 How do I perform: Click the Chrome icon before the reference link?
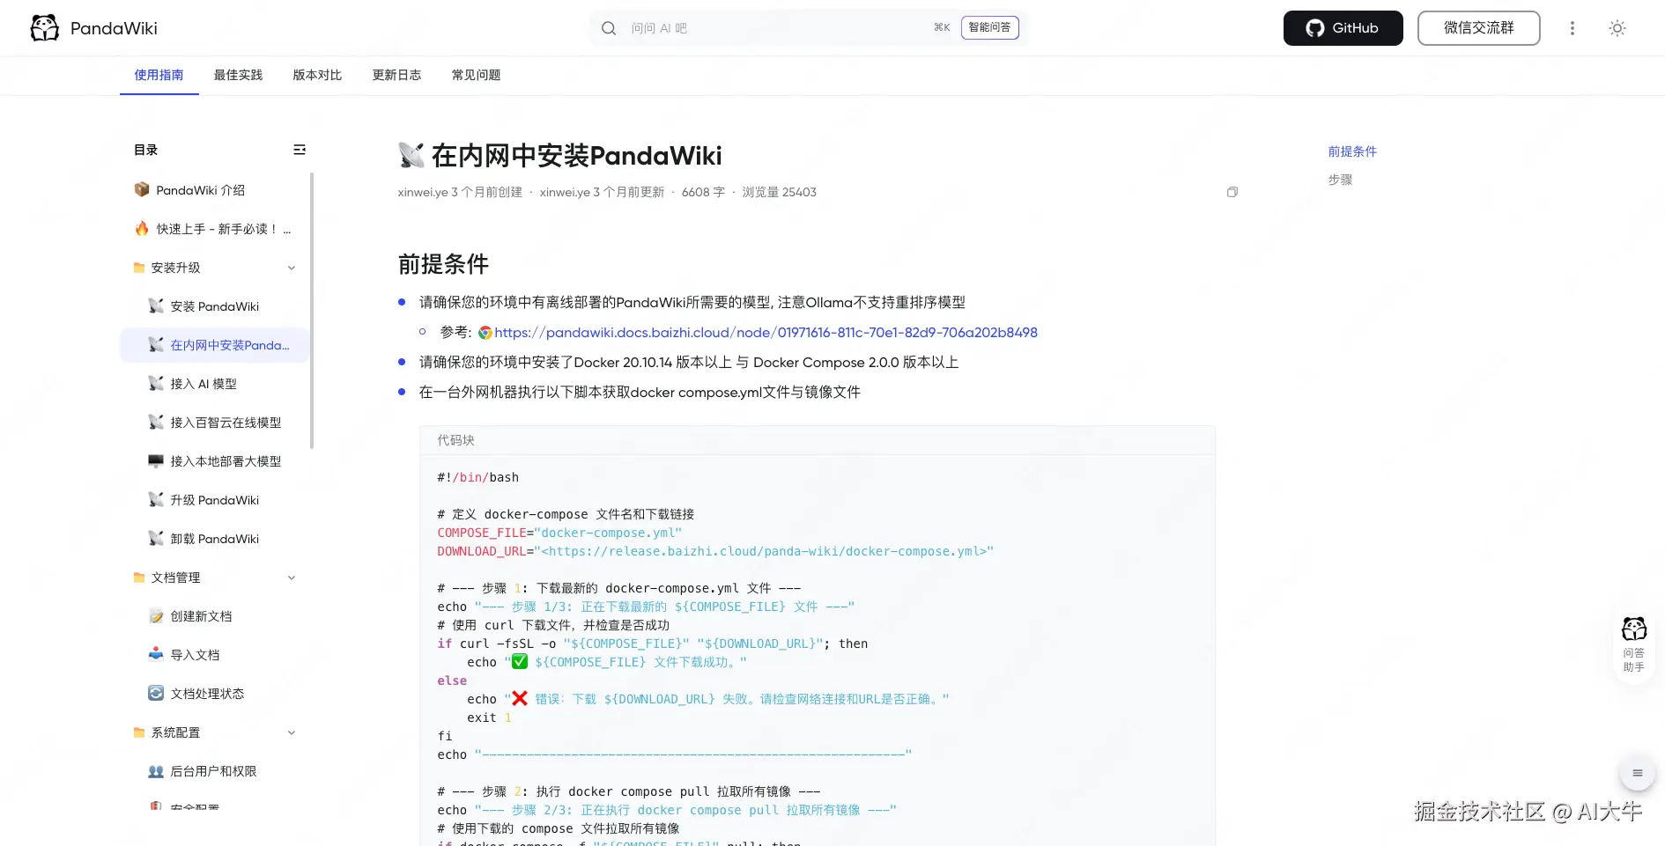pos(485,333)
